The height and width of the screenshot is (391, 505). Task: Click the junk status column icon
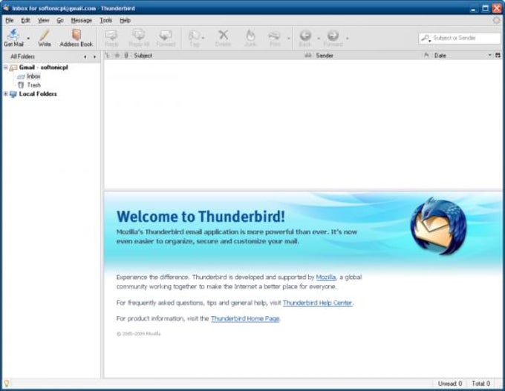point(426,56)
